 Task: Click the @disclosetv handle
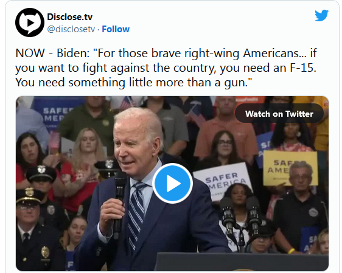pyautogui.click(x=71, y=29)
